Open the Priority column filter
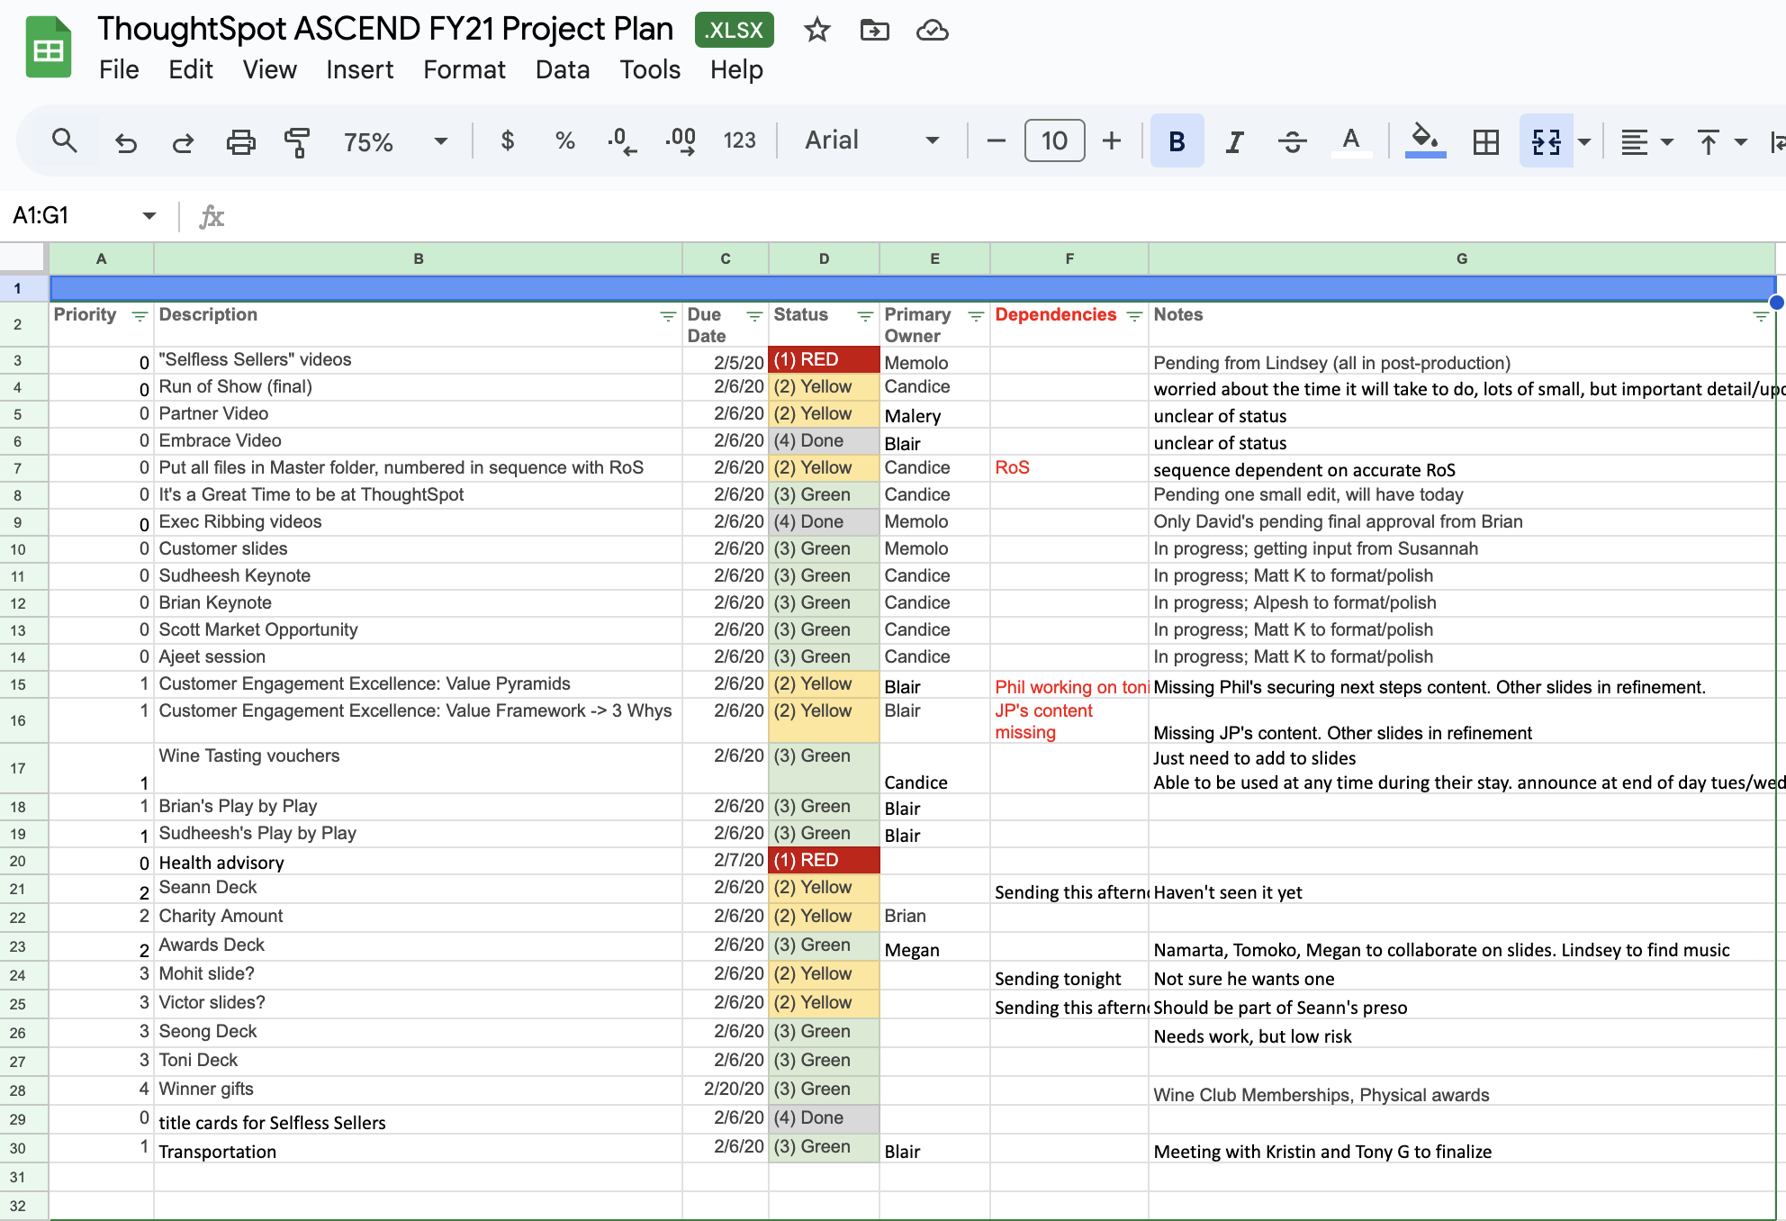Image resolution: width=1786 pixels, height=1221 pixels. tap(140, 316)
